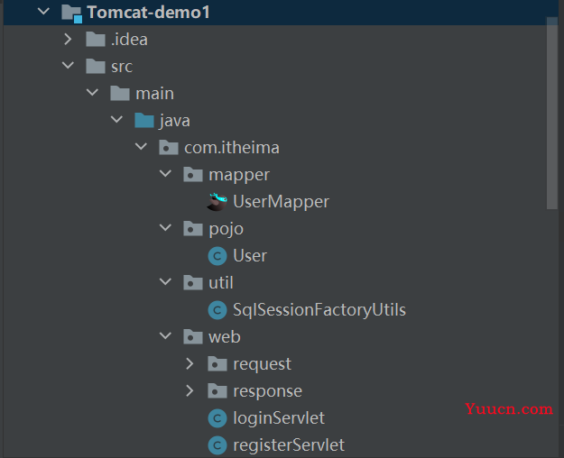
Task: Click the project tree vertical scrollbar
Action: (551, 114)
